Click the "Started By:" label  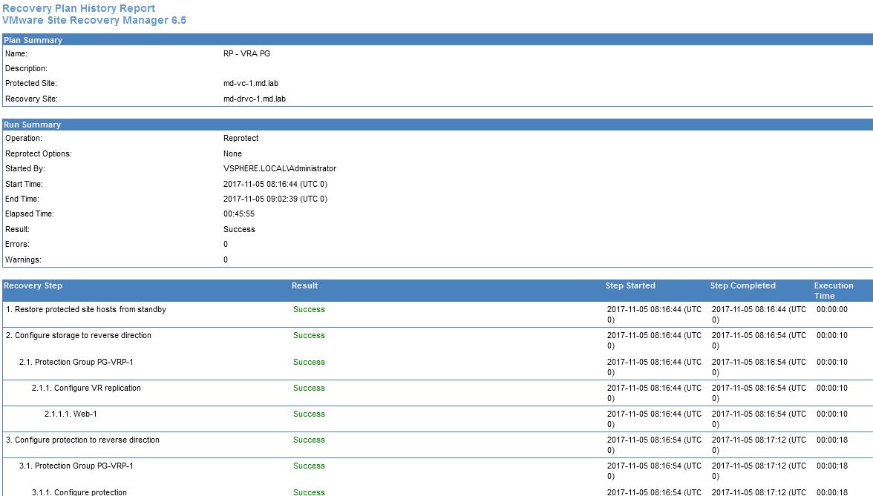tap(25, 168)
